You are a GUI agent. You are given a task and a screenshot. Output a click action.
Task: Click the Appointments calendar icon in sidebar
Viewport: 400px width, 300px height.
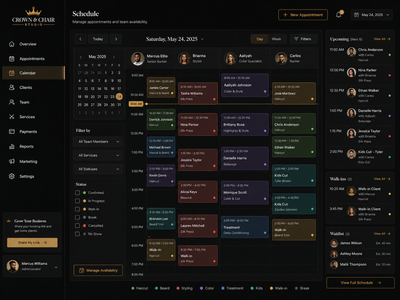pos(12,59)
